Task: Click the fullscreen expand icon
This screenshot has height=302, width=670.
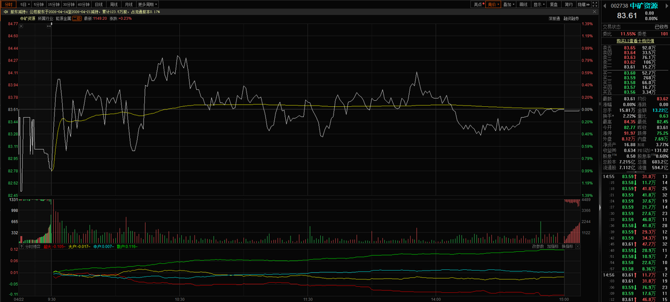Action: pos(595,4)
